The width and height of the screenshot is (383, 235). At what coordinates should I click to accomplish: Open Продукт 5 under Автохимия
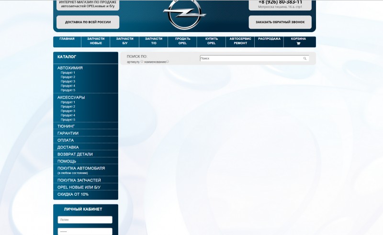(68, 90)
